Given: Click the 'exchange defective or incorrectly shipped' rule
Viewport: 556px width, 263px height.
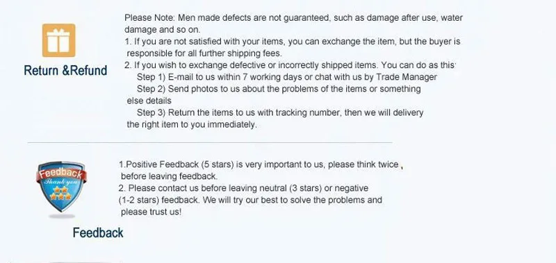Looking at the screenshot, I should pos(290,65).
